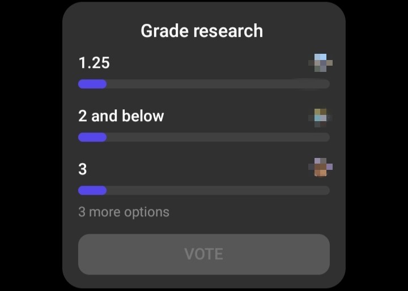The image size is (408, 291).
Task: Click the purple filled part of the 2 and below bar
Action: pyautogui.click(x=92, y=138)
